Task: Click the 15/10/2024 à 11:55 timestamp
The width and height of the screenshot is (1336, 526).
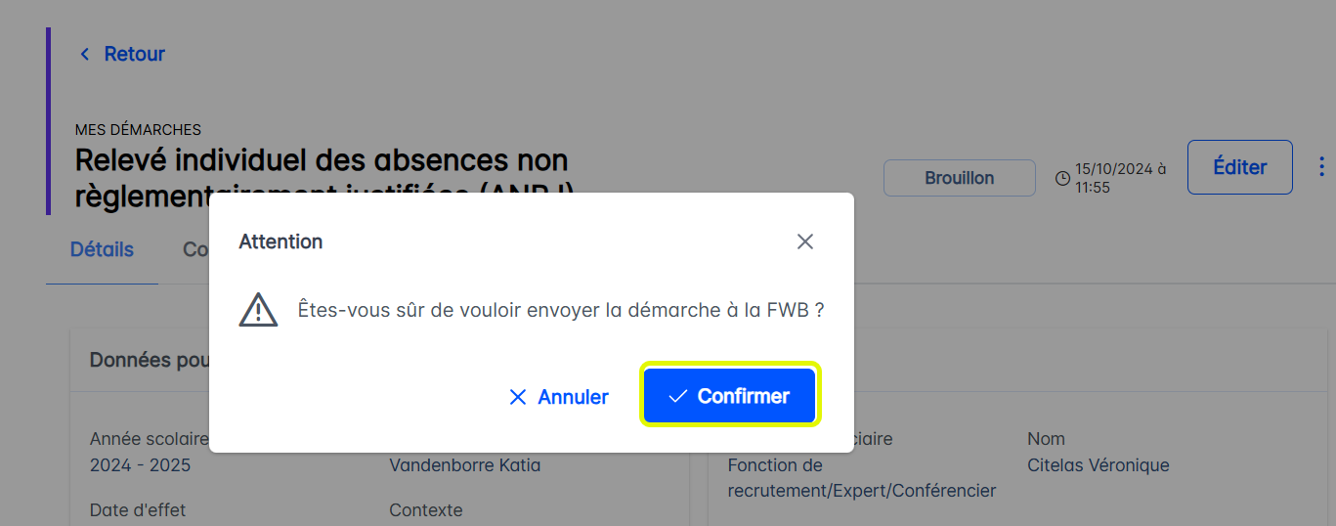Action: point(1120,178)
